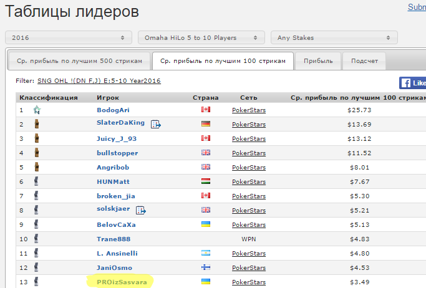Click the Классификация column header
This screenshot has width=426, height=288.
[49, 97]
